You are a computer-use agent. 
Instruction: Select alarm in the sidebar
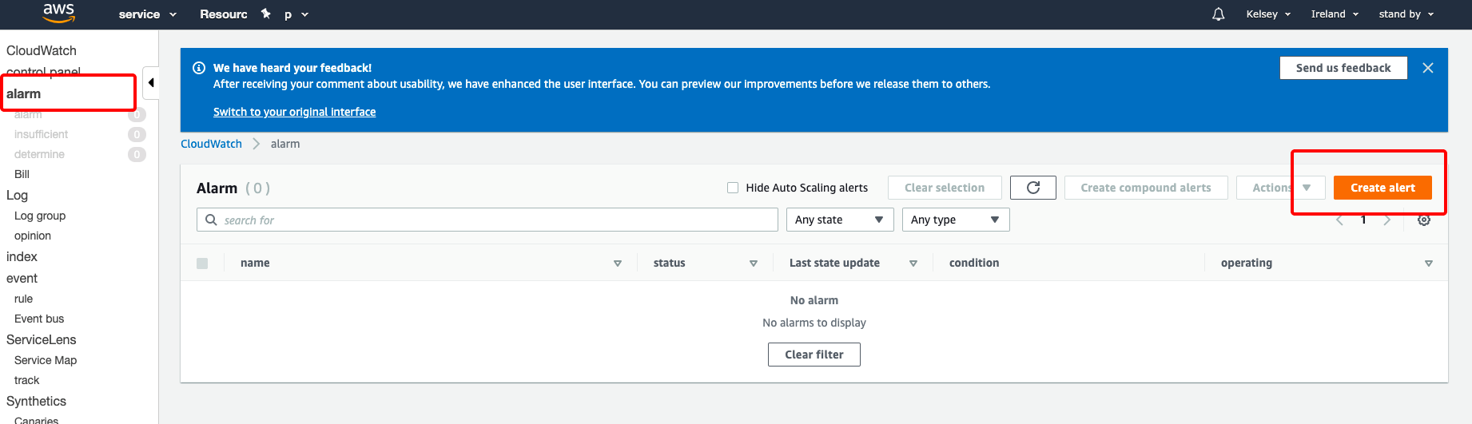tap(24, 94)
